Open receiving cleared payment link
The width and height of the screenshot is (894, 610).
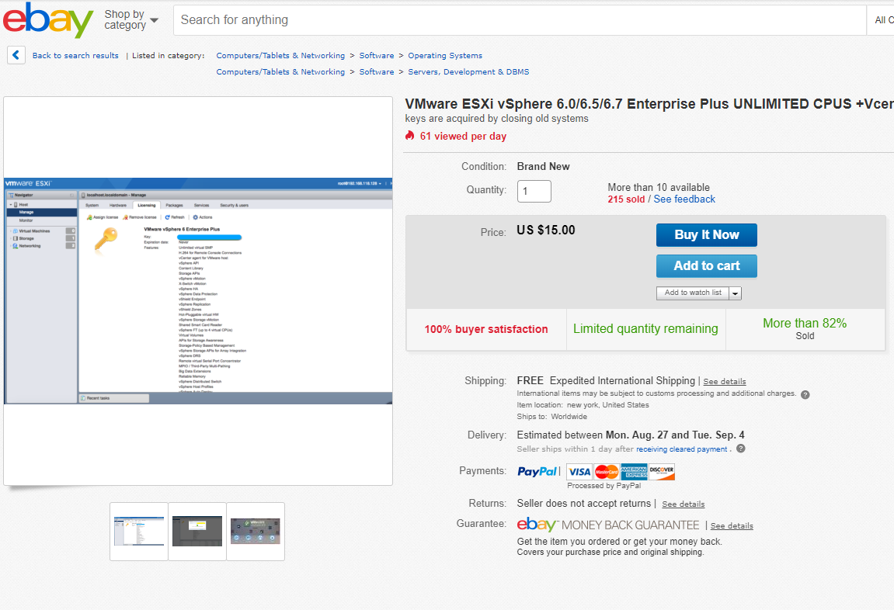click(682, 449)
